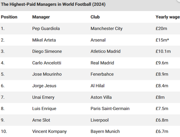Click on Vincent Kompany's name
Image resolution: width=180 pixels, height=137 pixels.
click(49, 131)
